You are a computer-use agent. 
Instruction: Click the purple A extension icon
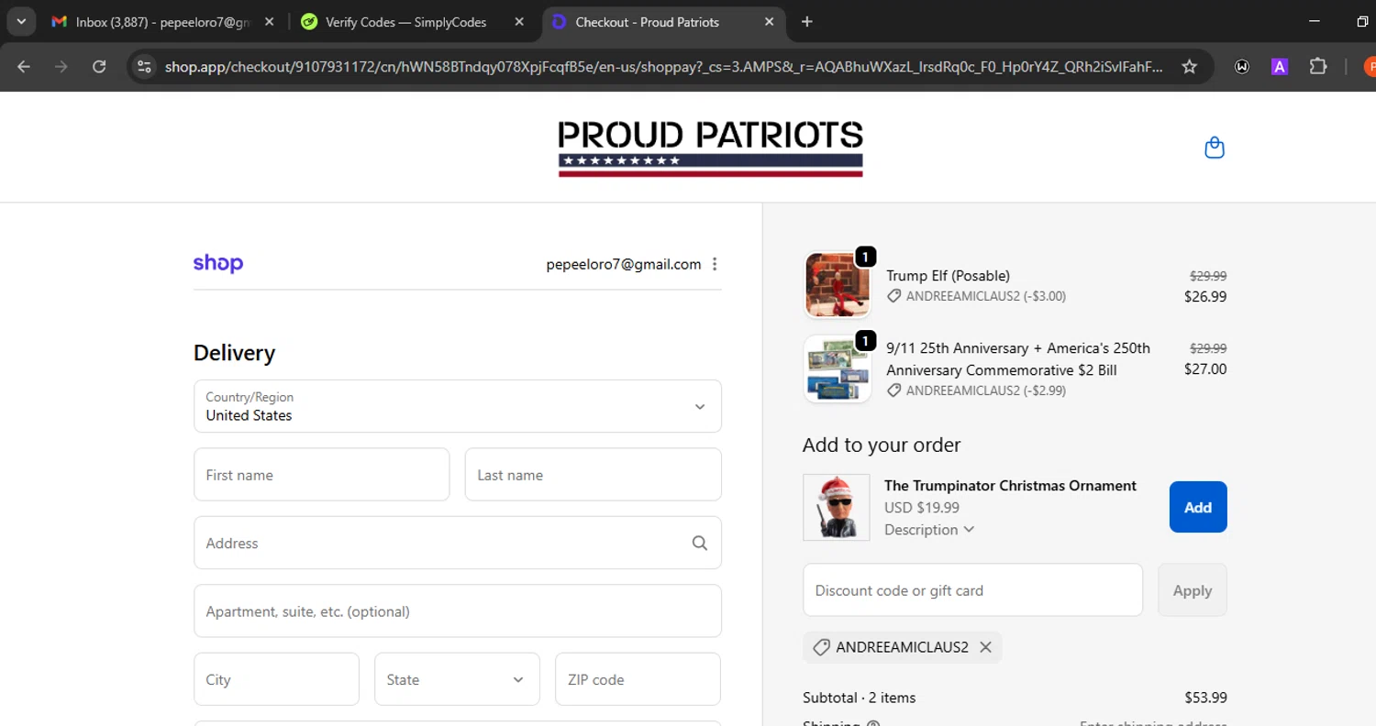click(x=1280, y=66)
